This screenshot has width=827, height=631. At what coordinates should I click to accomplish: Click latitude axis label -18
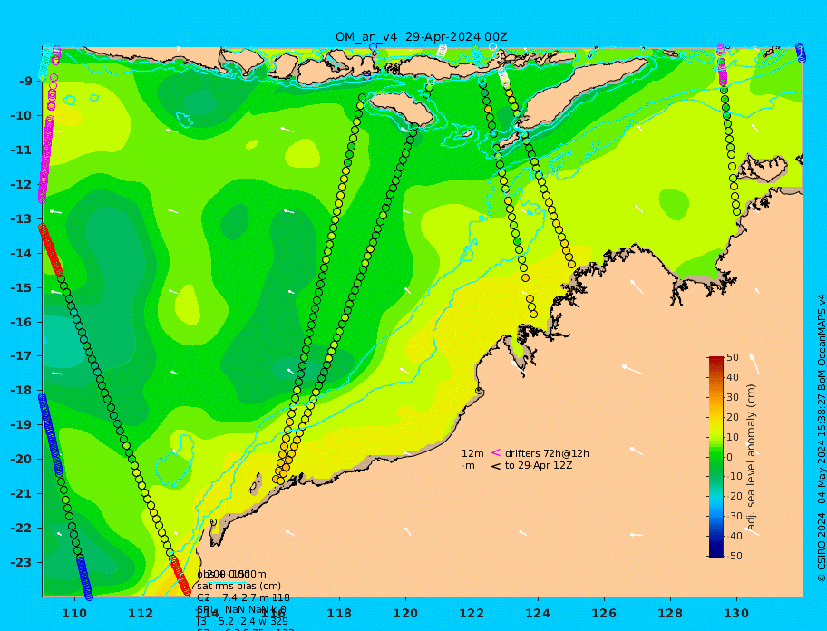pyautogui.click(x=22, y=391)
